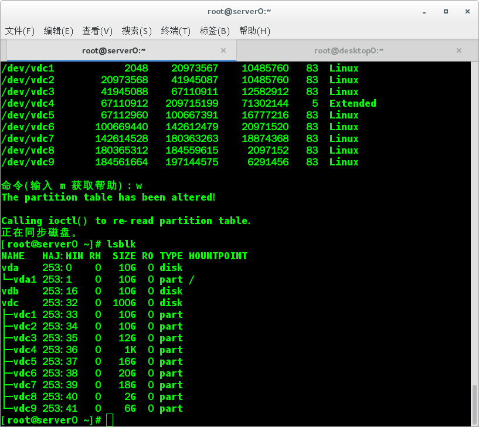Click the 正在同步磁盘 line
The height and width of the screenshot is (427, 479).
click(x=39, y=233)
